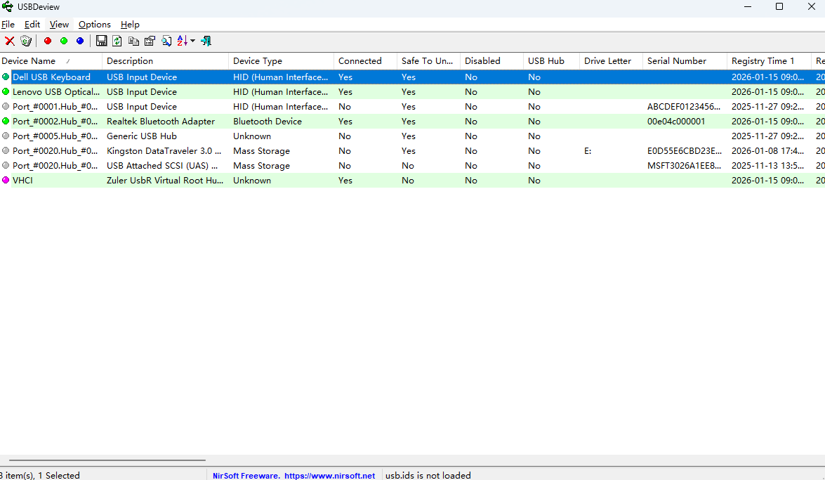Open the Options menu

coord(94,25)
